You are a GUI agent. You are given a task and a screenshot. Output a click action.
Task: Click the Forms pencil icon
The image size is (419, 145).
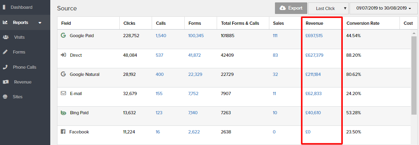pyautogui.click(x=5, y=52)
